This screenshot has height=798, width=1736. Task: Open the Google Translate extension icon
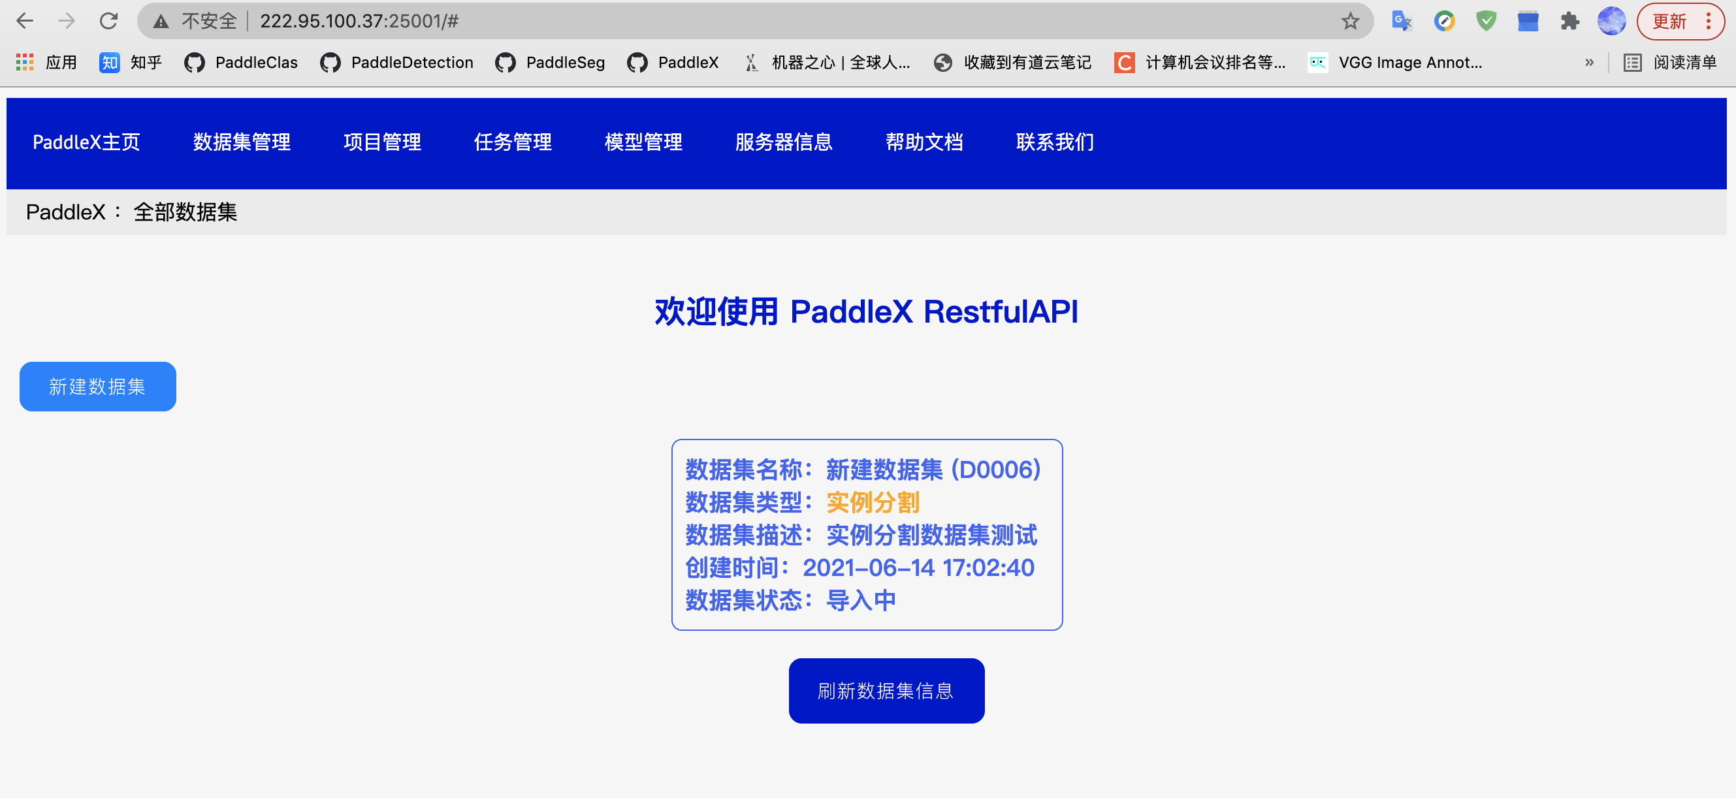click(1401, 21)
